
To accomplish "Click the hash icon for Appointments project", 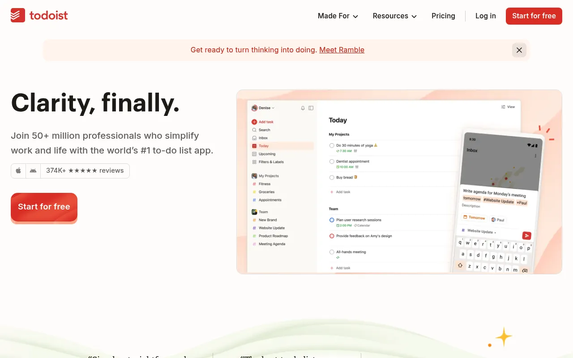I will (254, 200).
